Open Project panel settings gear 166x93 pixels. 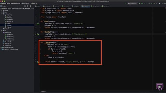[30, 6]
